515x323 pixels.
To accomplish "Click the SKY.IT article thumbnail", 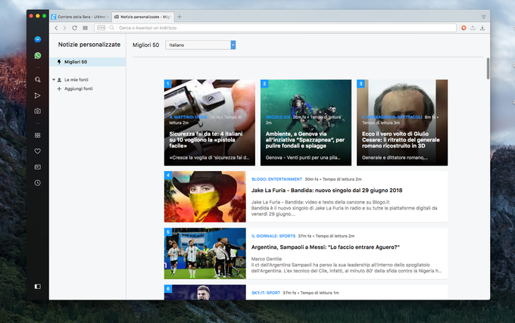I will pos(205,292).
